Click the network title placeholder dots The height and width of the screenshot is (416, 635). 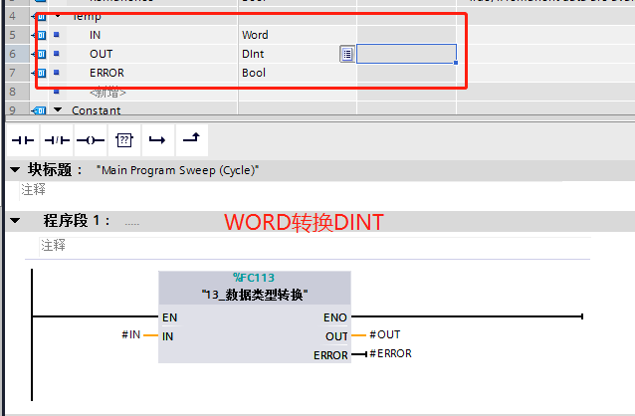coord(132,224)
